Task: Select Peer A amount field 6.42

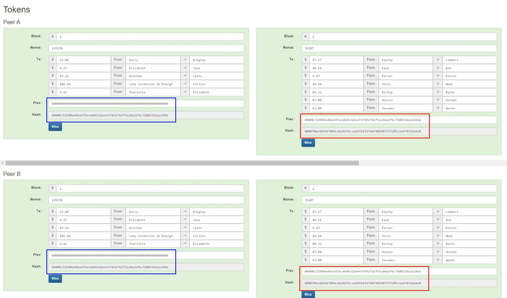Action: pyautogui.click(x=84, y=92)
